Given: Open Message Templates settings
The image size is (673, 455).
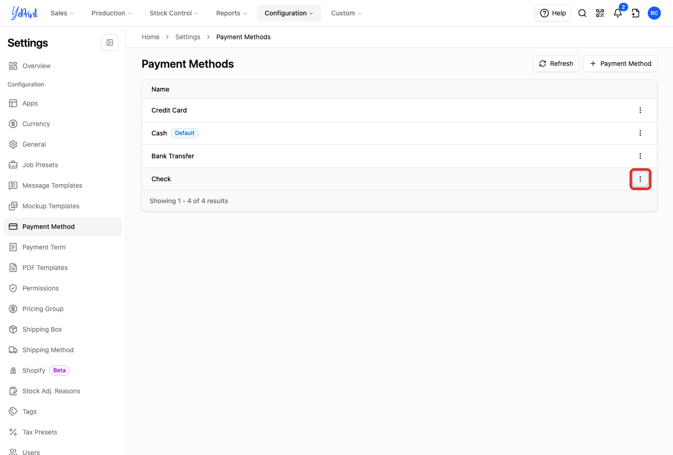Looking at the screenshot, I should pos(63,185).
